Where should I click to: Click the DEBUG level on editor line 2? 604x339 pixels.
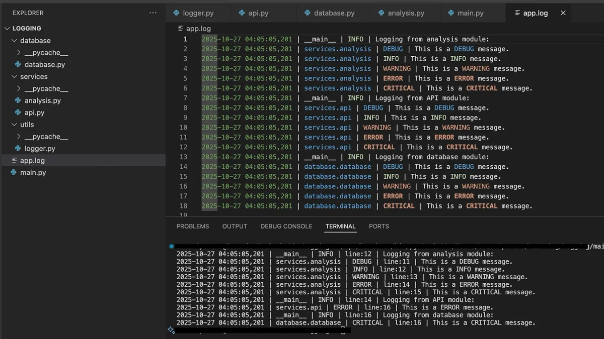(393, 49)
